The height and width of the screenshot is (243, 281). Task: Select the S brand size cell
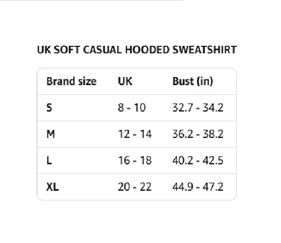(x=49, y=108)
